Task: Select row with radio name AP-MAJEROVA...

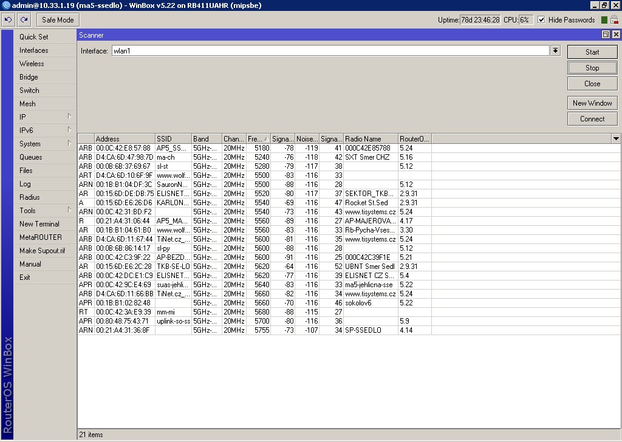Action: click(349, 221)
